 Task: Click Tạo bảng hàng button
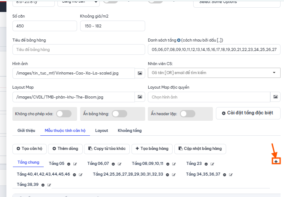pyautogui.click(x=152, y=149)
